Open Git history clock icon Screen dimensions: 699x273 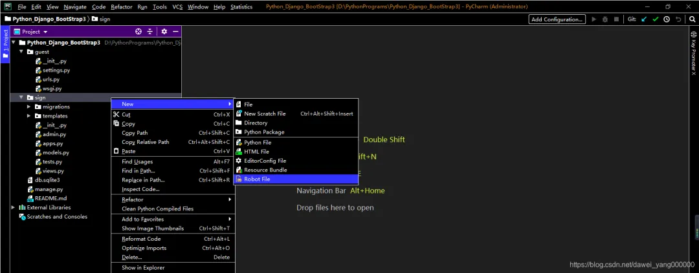[667, 19]
